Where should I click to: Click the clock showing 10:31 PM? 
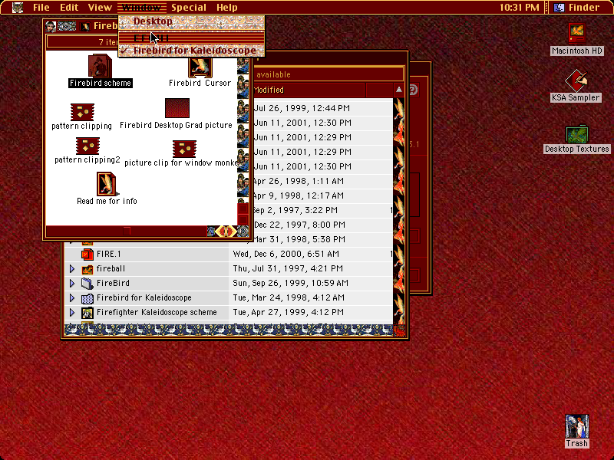coord(520,8)
